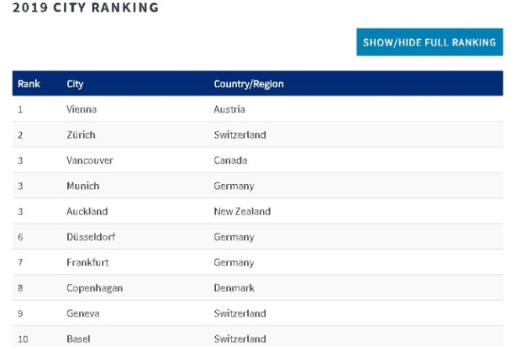Select the Auckland row city name
The height and width of the screenshot is (347, 511).
pos(88,211)
